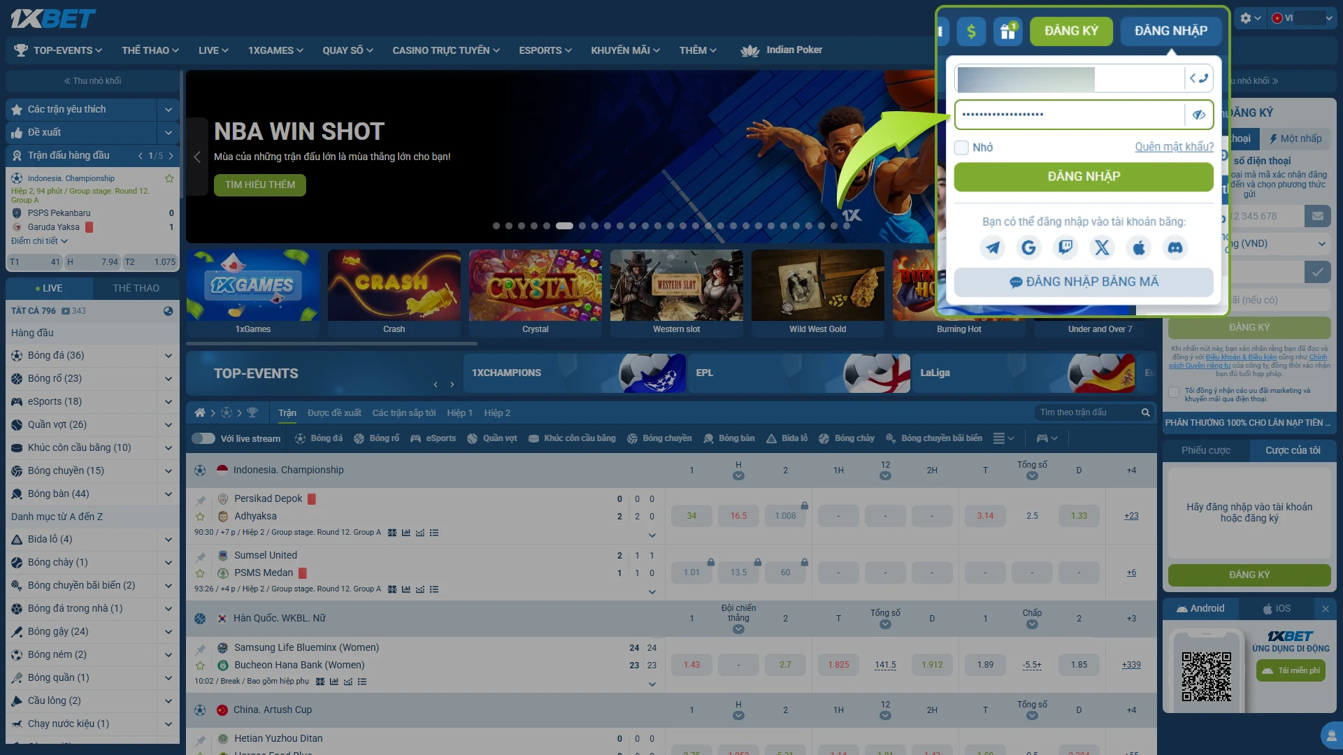This screenshot has height=755, width=1343.
Task: Expand Quần vợt (26) list
Action: coord(168,425)
